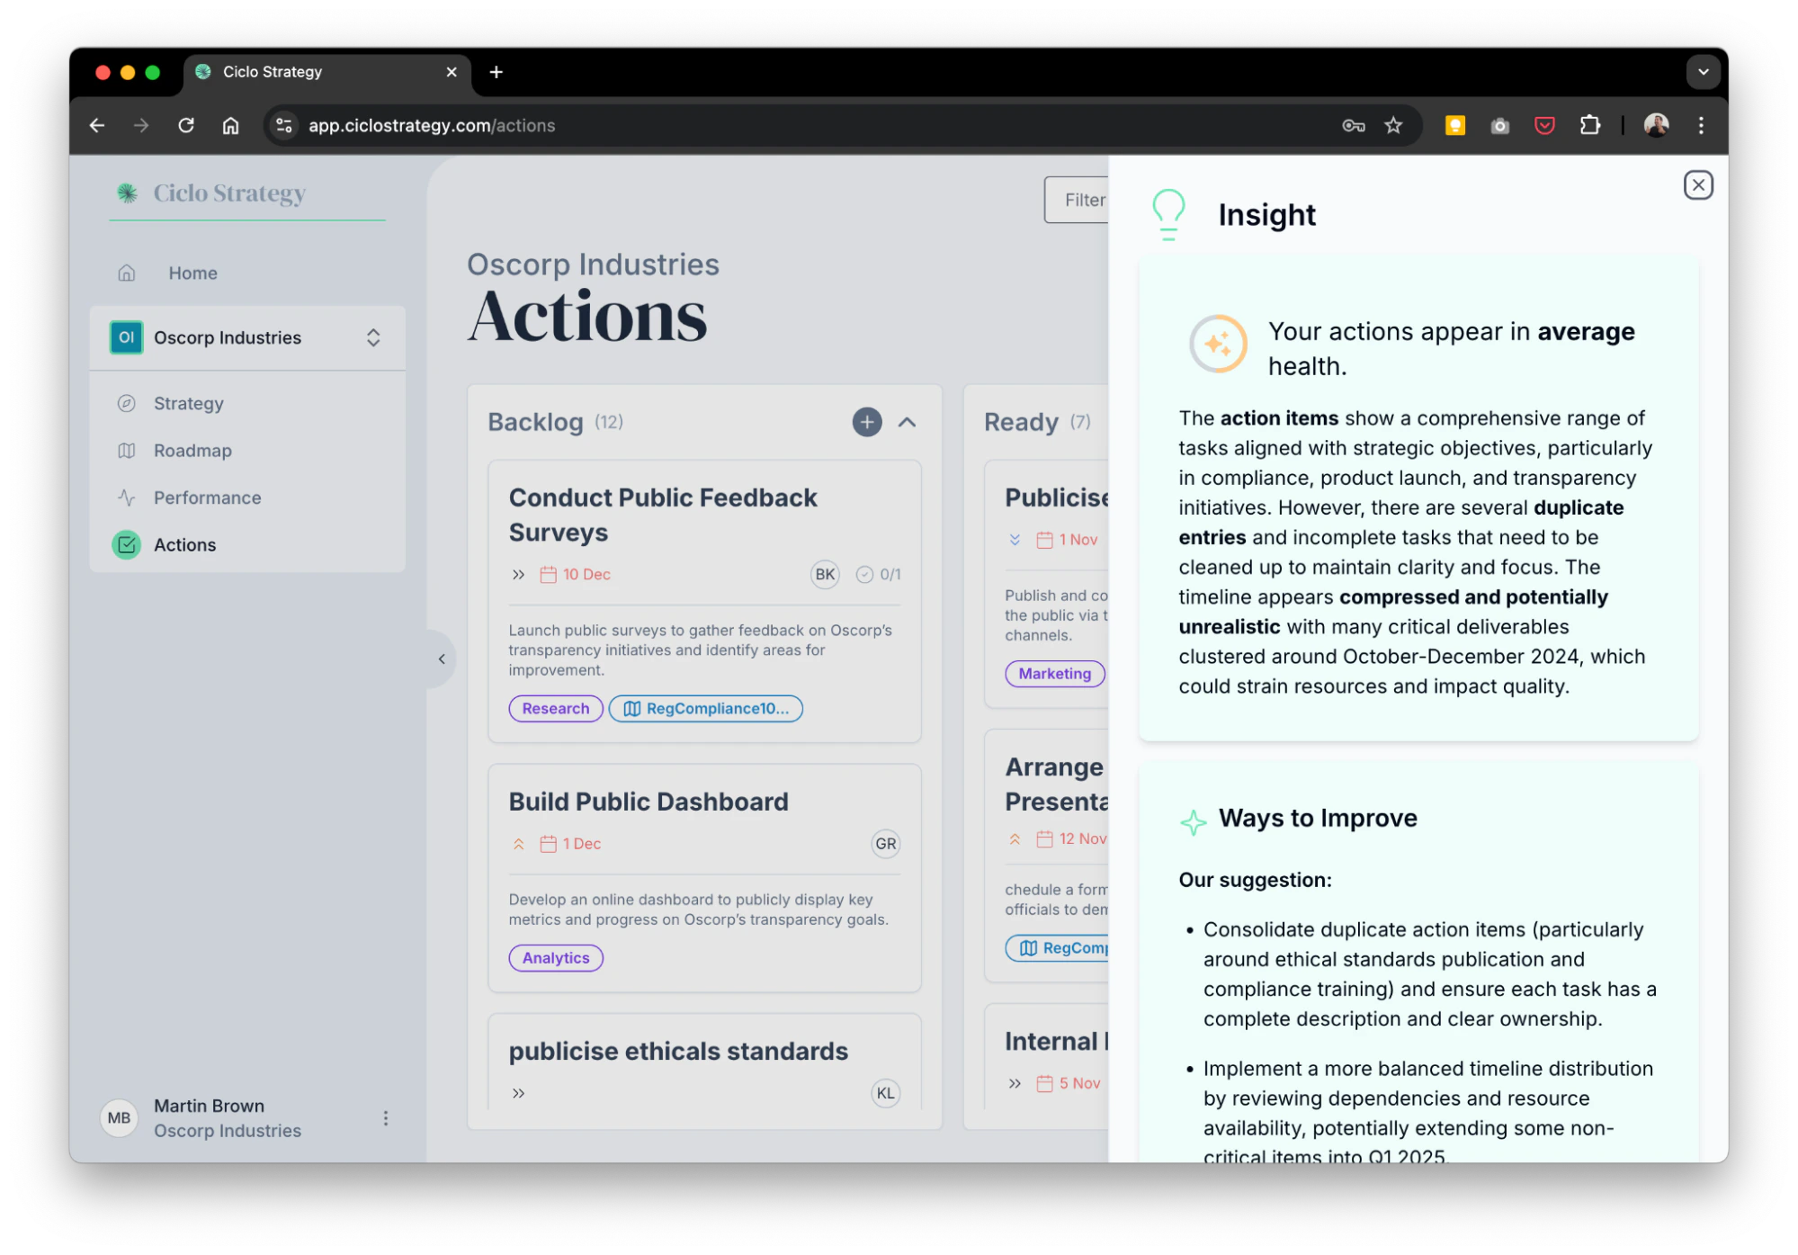Click the camera extension icon
1798x1255 pixels.
point(1499,126)
